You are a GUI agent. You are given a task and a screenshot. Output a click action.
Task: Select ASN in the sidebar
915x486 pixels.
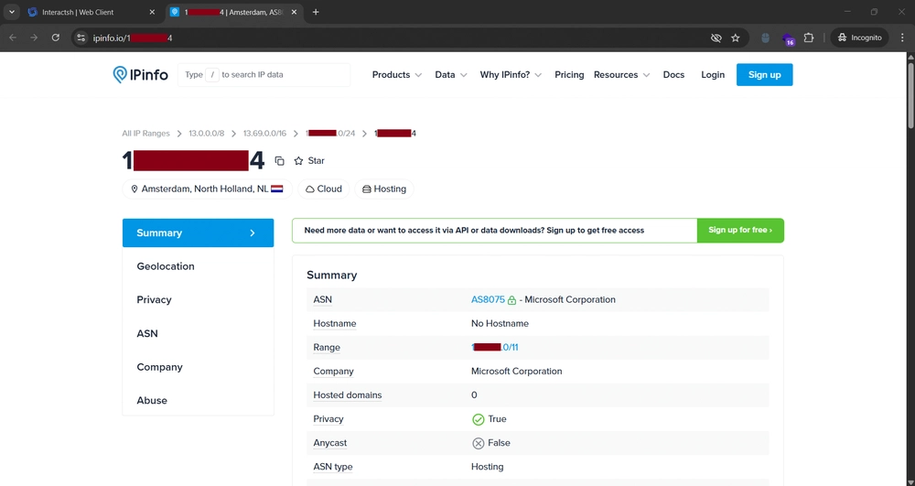point(147,333)
